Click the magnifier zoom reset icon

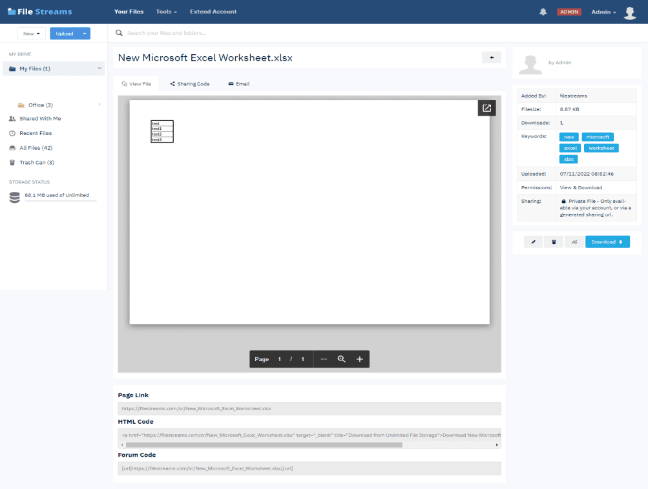[341, 359]
